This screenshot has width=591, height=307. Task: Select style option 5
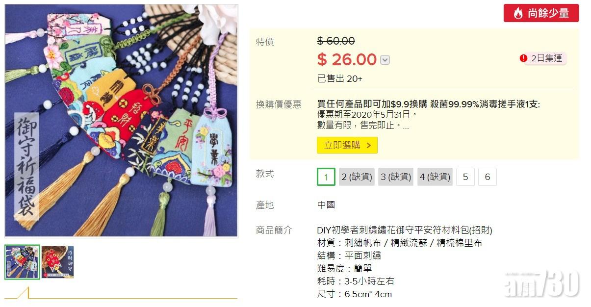pyautogui.click(x=465, y=177)
